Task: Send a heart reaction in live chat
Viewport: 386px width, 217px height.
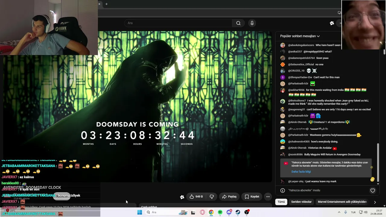Action: click(x=373, y=190)
